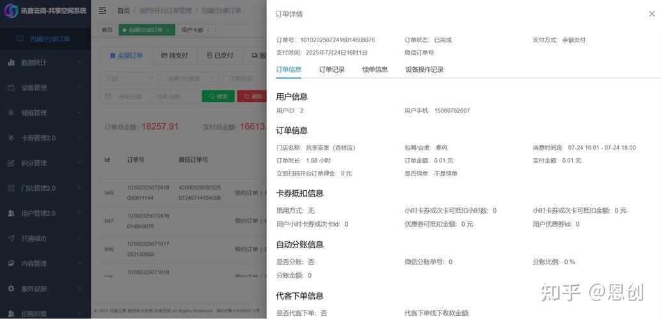Click the 数据统计 bar chart icon
The image size is (661, 319).
point(12,63)
